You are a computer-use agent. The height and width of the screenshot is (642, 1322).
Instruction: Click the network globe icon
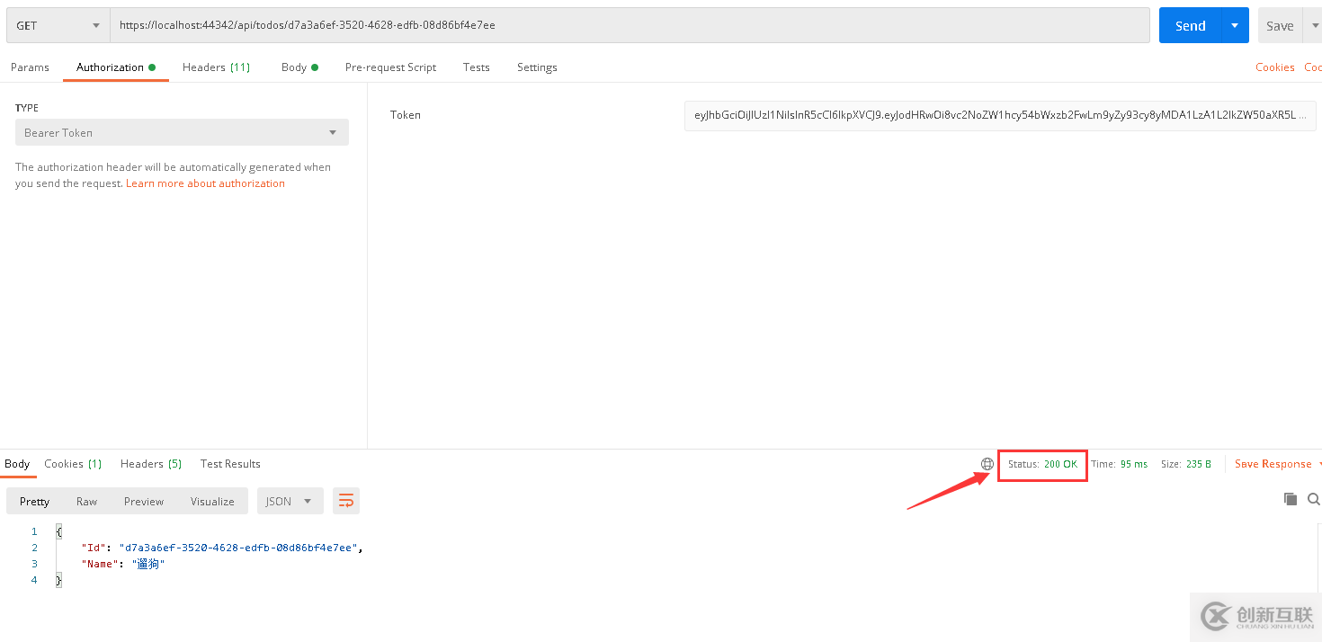[987, 464]
